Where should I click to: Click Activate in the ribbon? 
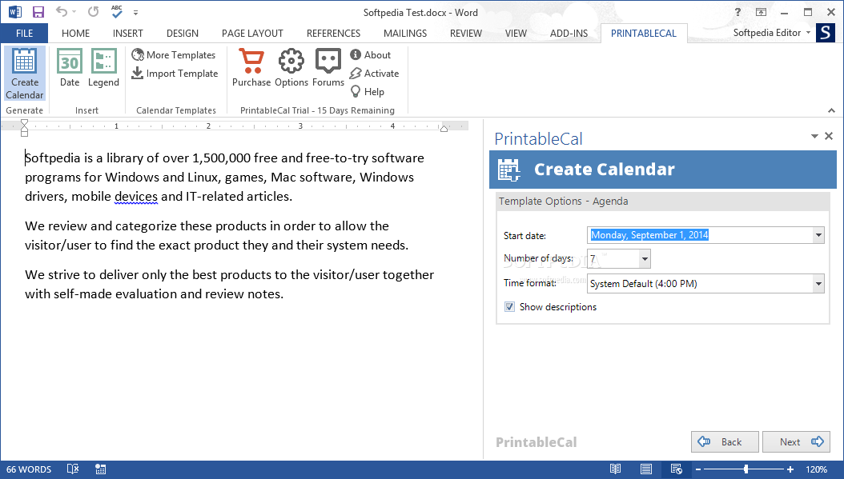[x=374, y=73]
